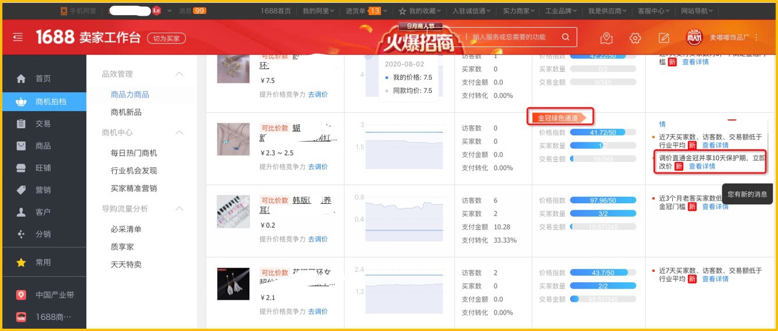Open 每日热门商机 menu item
778x331 pixels.
coord(134,153)
